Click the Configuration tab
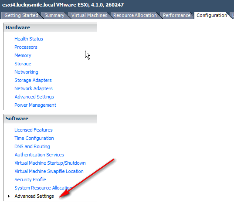234x210 pixels. [212, 15]
